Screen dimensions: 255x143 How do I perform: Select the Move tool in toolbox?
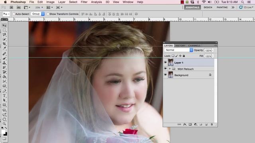point(4,25)
